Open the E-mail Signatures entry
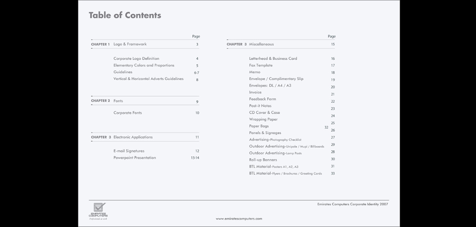This screenshot has width=476, height=227. [129, 151]
